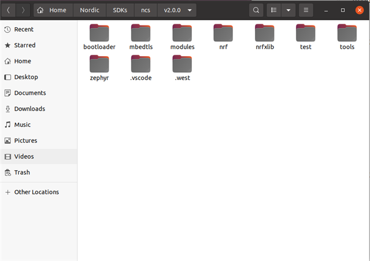Viewport: 370px width, 261px height.
Task: Select the test folder icon
Action: 306,33
